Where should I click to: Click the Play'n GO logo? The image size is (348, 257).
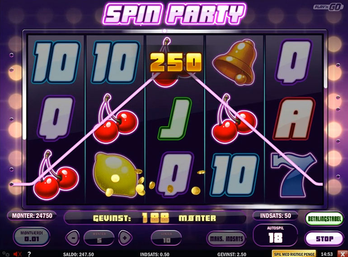point(329,7)
